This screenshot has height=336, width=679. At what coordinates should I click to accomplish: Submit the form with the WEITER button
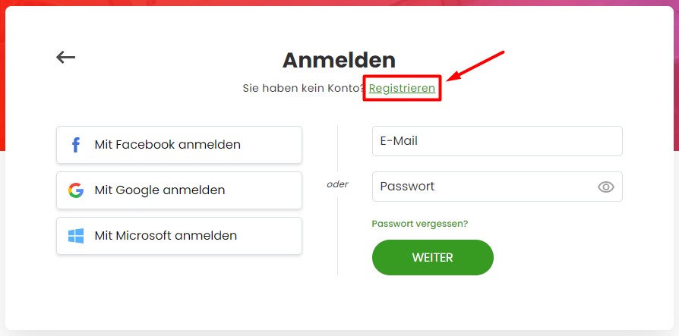click(x=433, y=257)
